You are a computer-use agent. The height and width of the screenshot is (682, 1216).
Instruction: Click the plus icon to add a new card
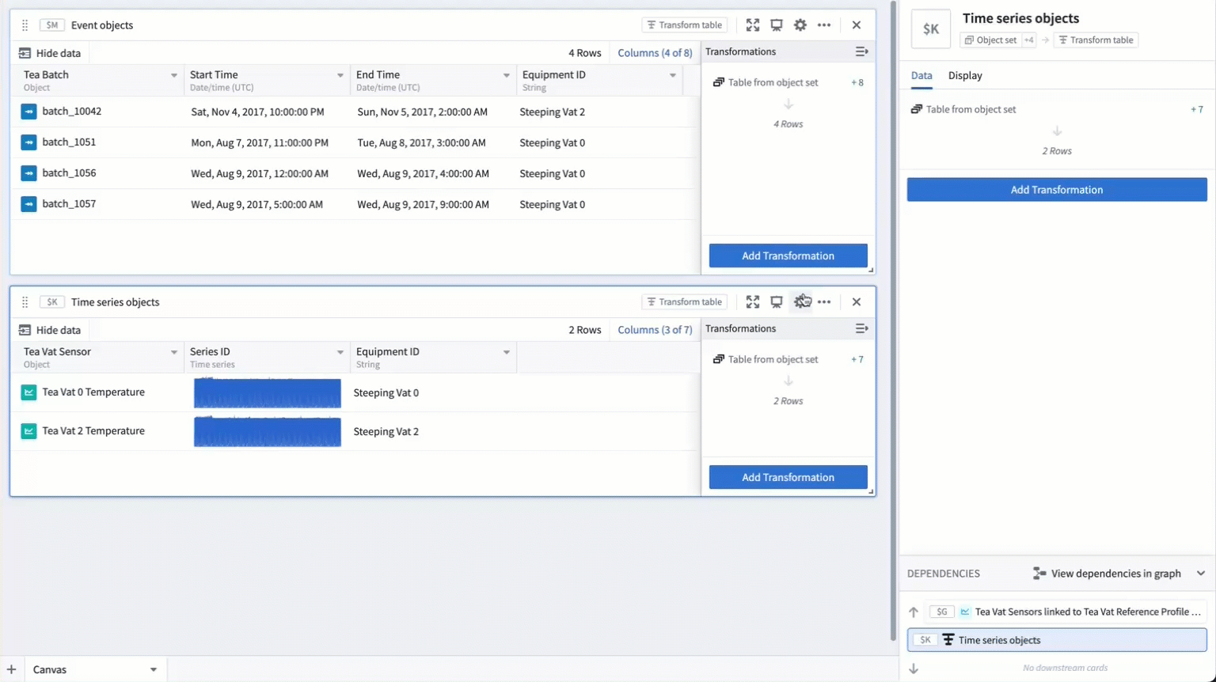click(11, 669)
